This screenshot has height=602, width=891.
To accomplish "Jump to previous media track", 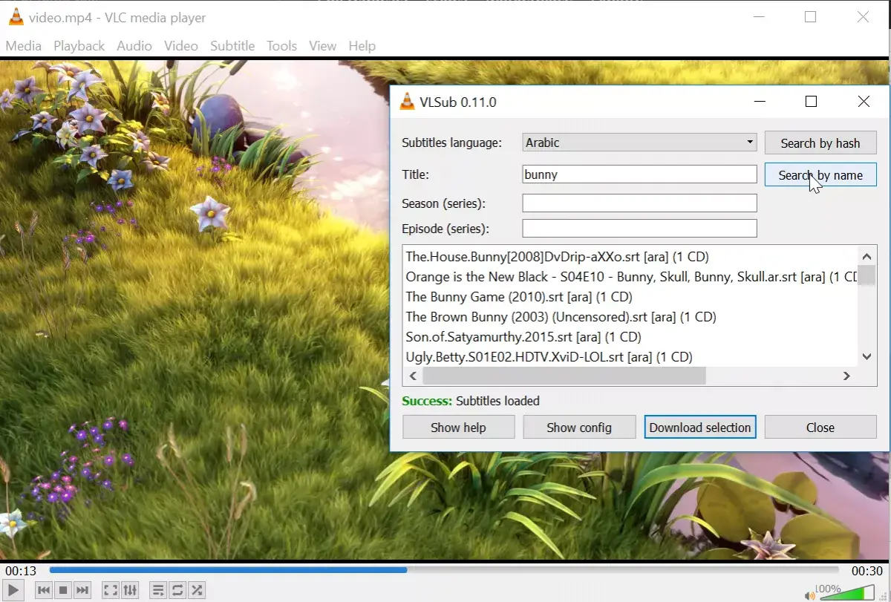I will coord(44,591).
